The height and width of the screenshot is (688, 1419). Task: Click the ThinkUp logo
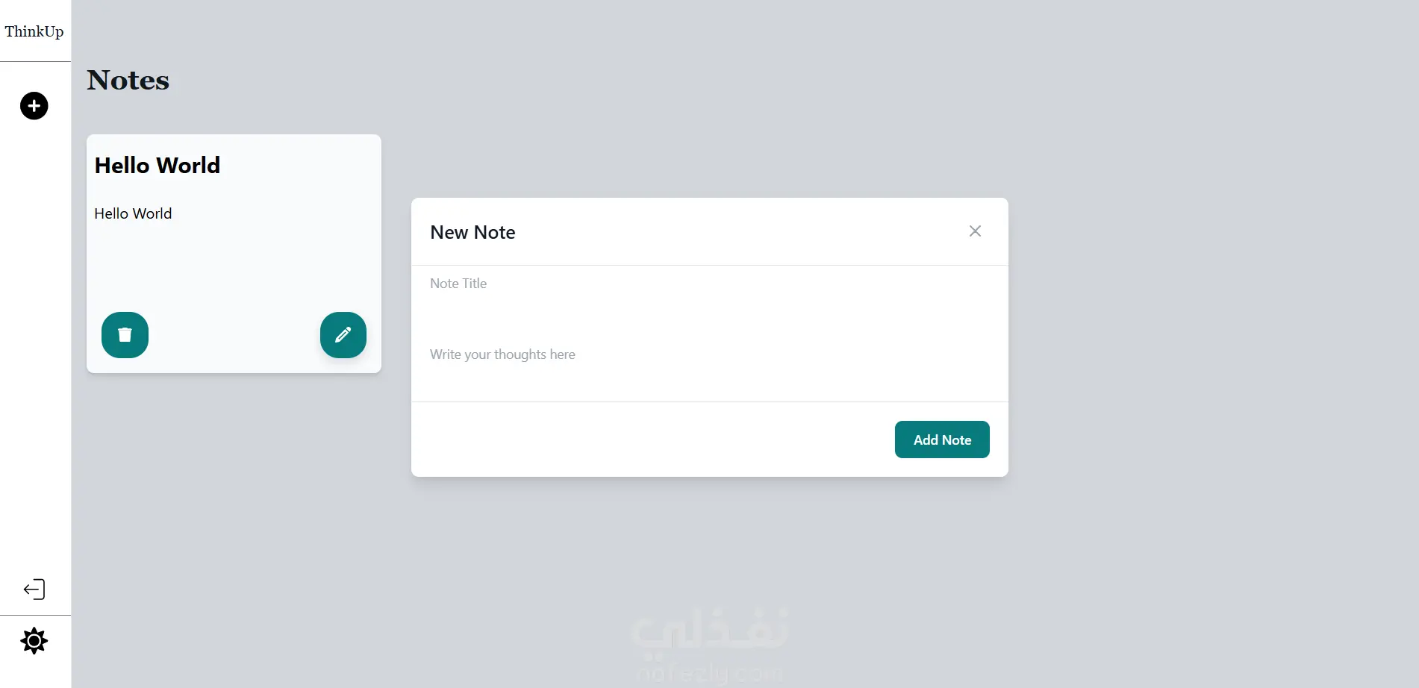point(34,31)
